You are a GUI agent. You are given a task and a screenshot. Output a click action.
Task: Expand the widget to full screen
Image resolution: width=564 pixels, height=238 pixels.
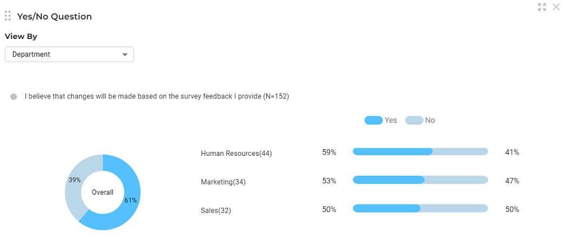coord(542,7)
